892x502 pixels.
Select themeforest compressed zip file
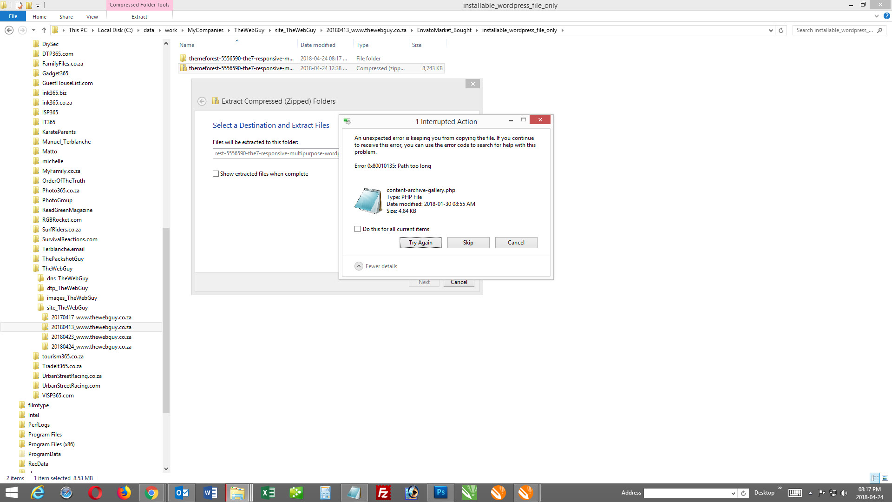pyautogui.click(x=241, y=67)
